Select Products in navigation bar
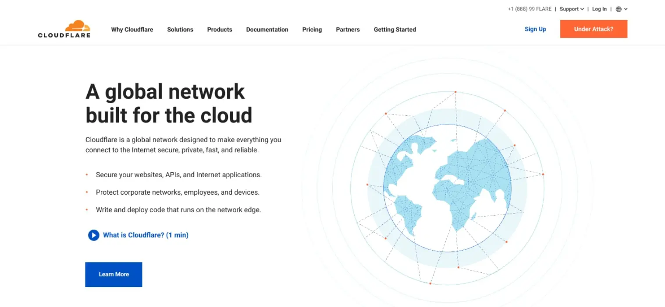665x307 pixels. pyautogui.click(x=220, y=30)
